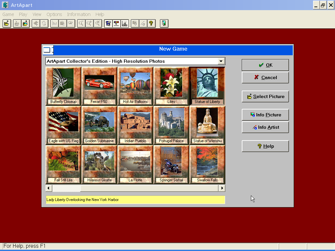The height and width of the screenshot is (251, 335).
Task: Open the Game menu
Action: (8, 14)
